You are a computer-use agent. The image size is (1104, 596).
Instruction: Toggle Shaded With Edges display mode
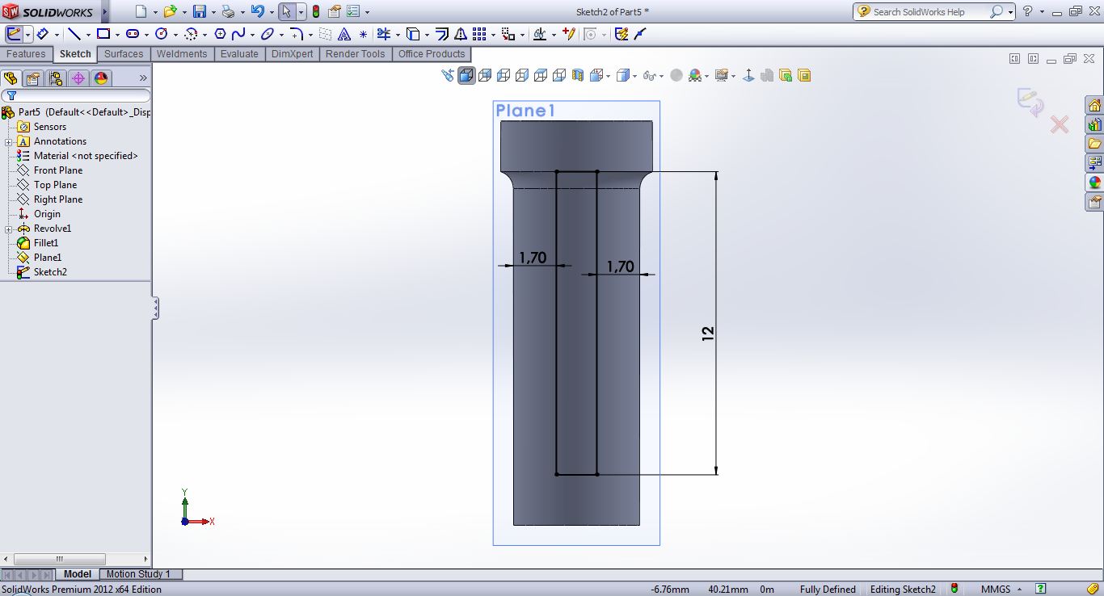pos(466,76)
